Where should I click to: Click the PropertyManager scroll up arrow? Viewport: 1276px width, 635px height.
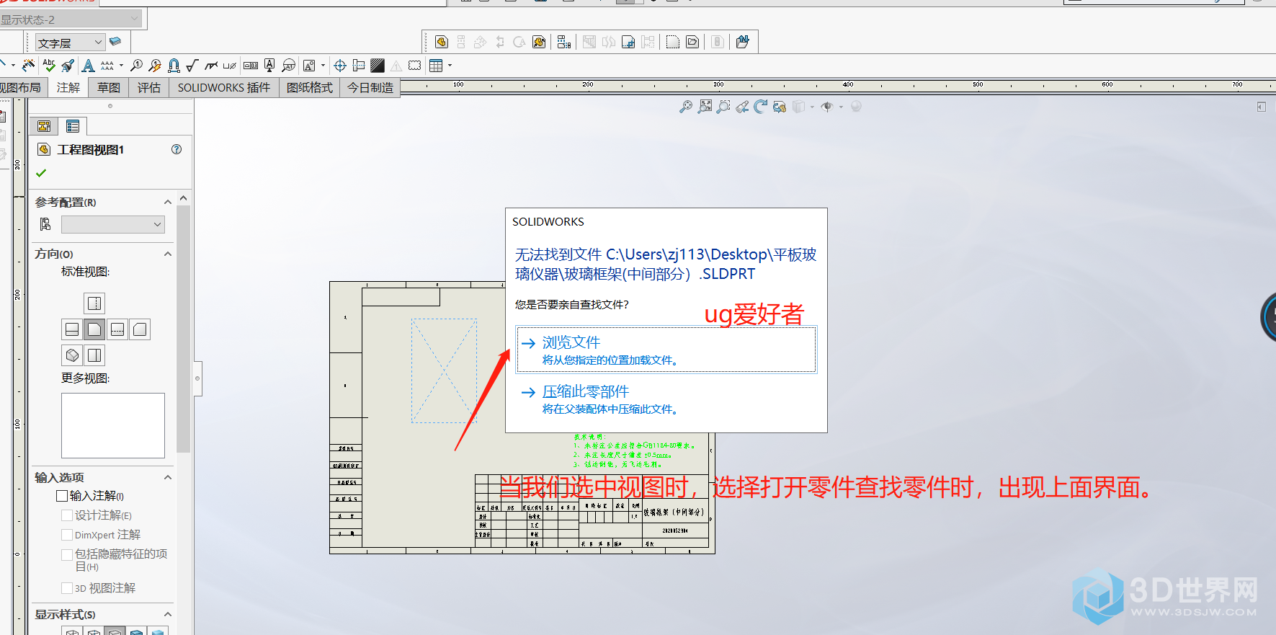coord(183,198)
